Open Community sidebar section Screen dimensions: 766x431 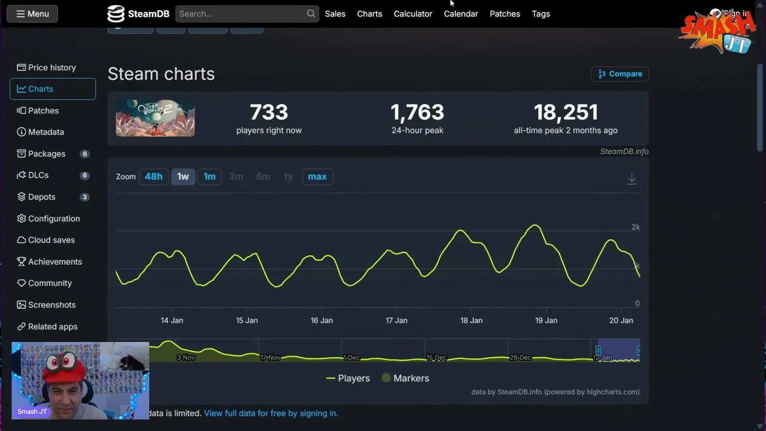[53, 283]
